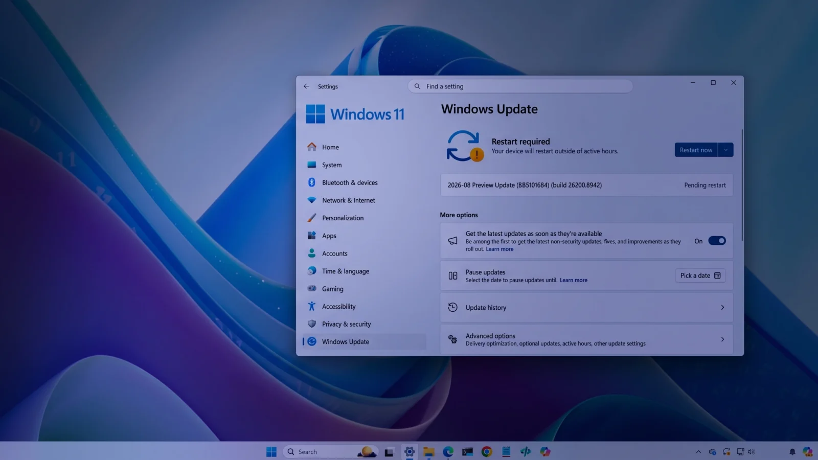Click Learn more under Pause updates
The height and width of the screenshot is (460, 818).
[x=574, y=280]
